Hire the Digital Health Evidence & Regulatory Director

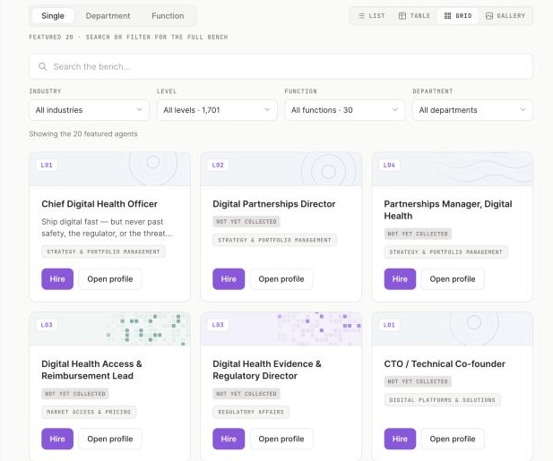(x=229, y=439)
